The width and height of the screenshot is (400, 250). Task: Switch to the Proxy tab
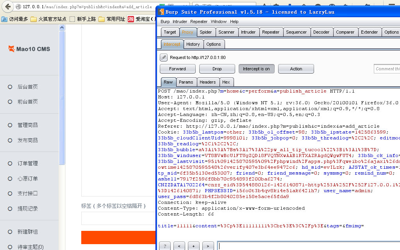pyautogui.click(x=187, y=32)
